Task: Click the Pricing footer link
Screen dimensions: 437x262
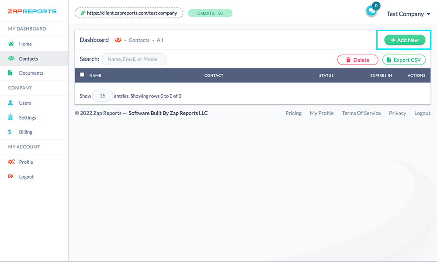Action: (x=294, y=113)
